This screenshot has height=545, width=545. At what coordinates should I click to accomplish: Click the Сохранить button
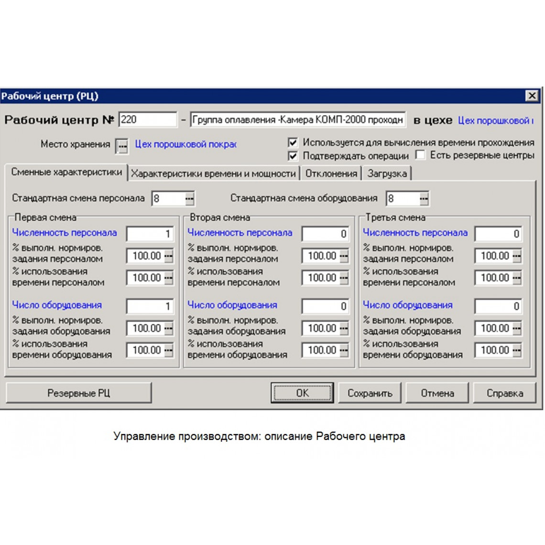(x=370, y=393)
